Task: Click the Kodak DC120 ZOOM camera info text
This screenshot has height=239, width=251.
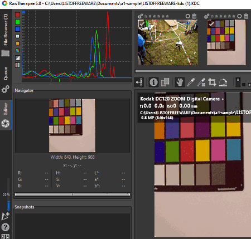Action: pyautogui.click(x=180, y=99)
